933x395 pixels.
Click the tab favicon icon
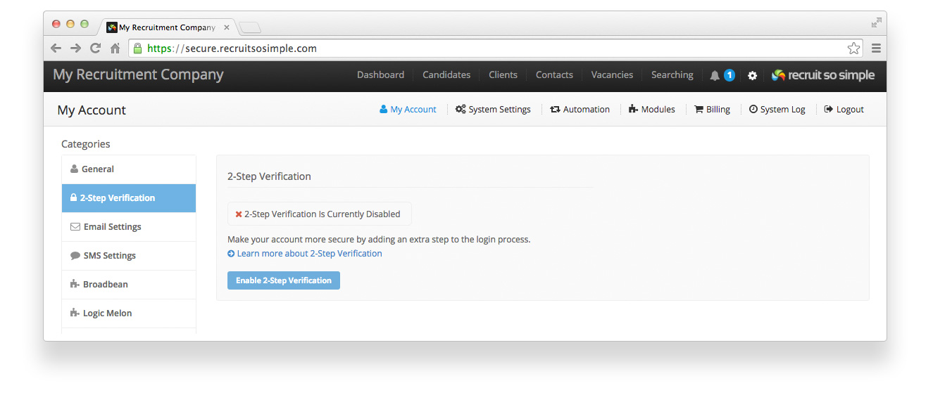[111, 27]
